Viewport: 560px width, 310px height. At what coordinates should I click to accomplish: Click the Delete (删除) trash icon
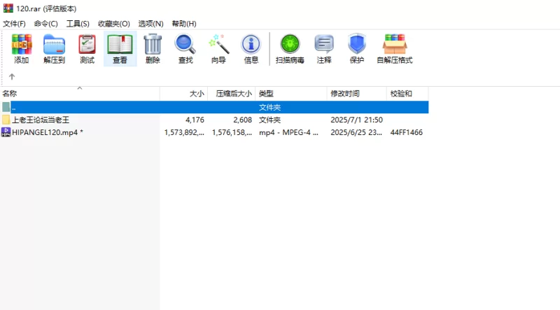[153, 44]
